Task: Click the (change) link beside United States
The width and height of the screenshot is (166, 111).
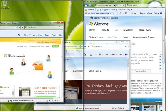Action: (x=53, y=42)
